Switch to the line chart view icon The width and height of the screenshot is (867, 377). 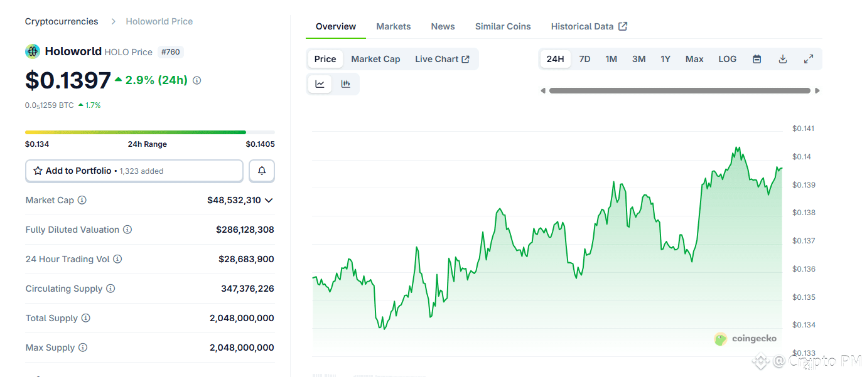point(320,84)
